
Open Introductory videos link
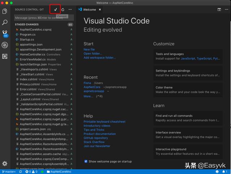point(97,126)
